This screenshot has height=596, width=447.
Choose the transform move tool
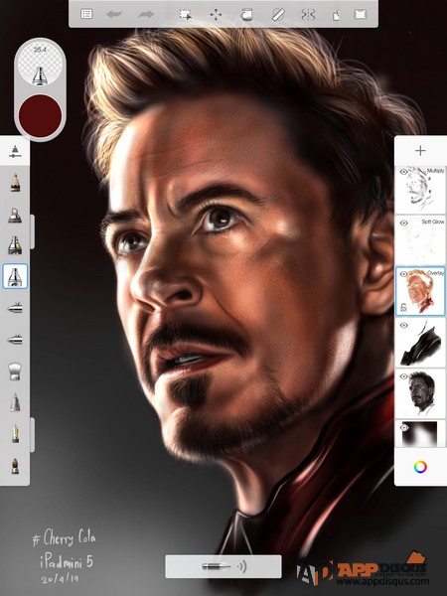pyautogui.click(x=216, y=15)
